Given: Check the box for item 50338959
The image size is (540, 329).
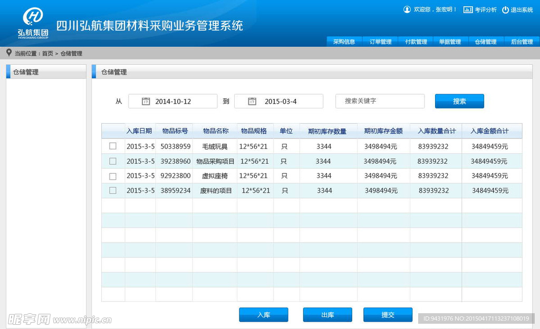Looking at the screenshot, I should click(113, 146).
